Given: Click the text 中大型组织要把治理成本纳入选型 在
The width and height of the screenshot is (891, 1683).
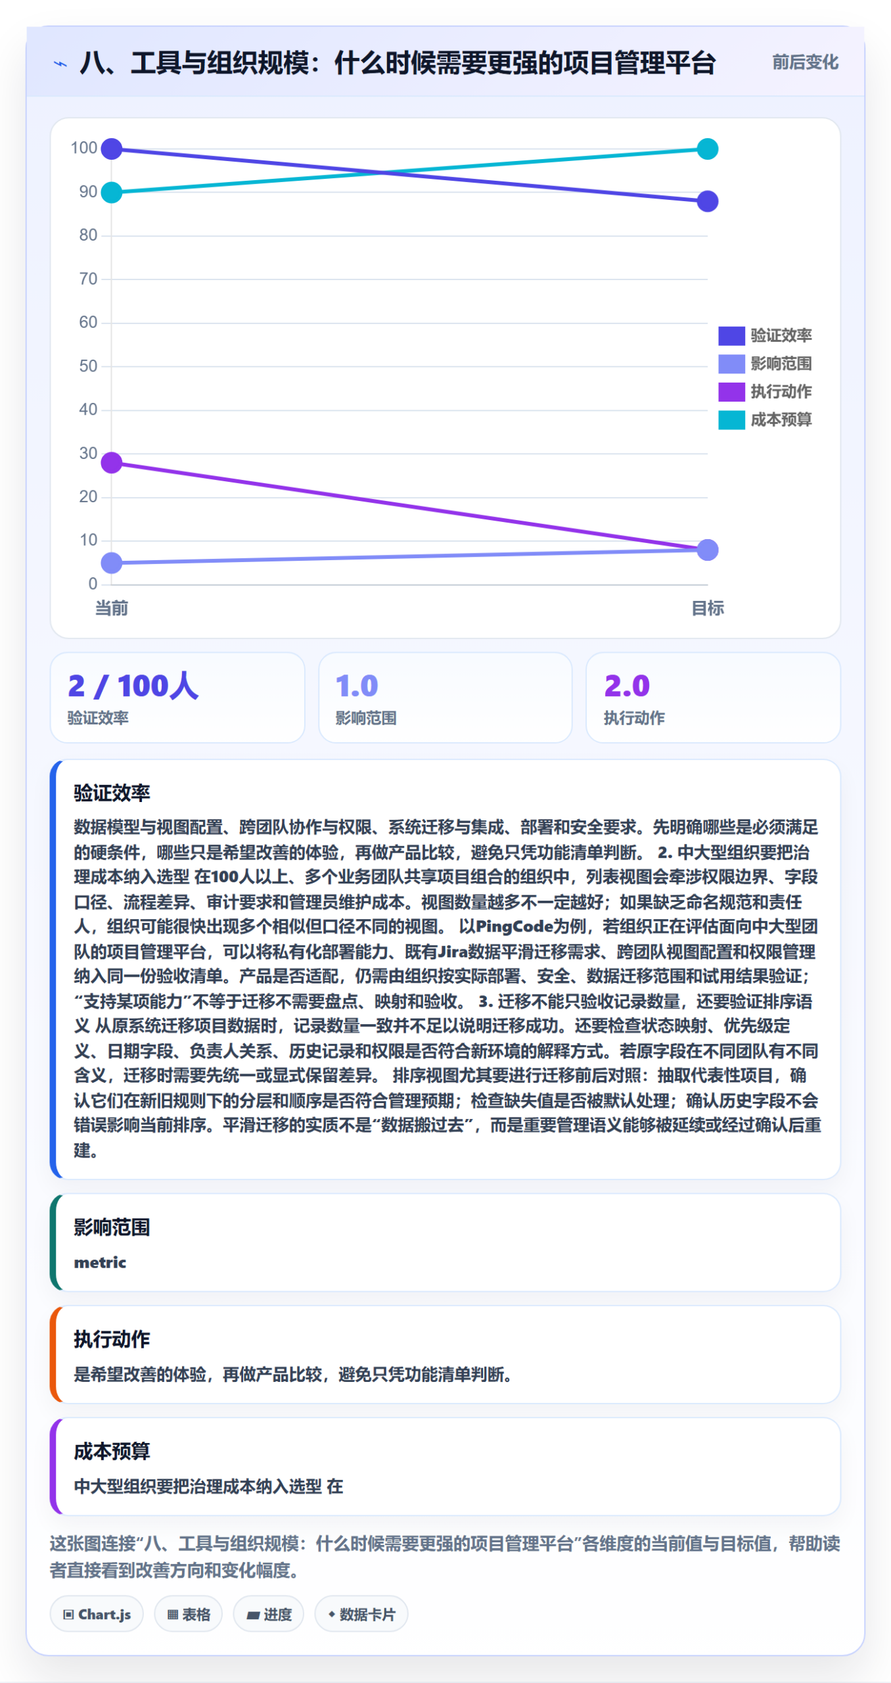Looking at the screenshot, I should pos(208,1486).
